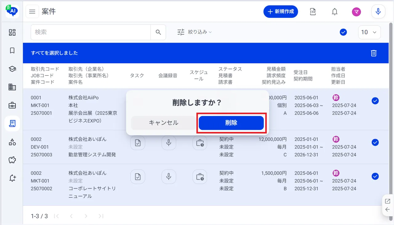Open the page size dropdown showing 10
The height and width of the screenshot is (225, 394).
click(369, 32)
